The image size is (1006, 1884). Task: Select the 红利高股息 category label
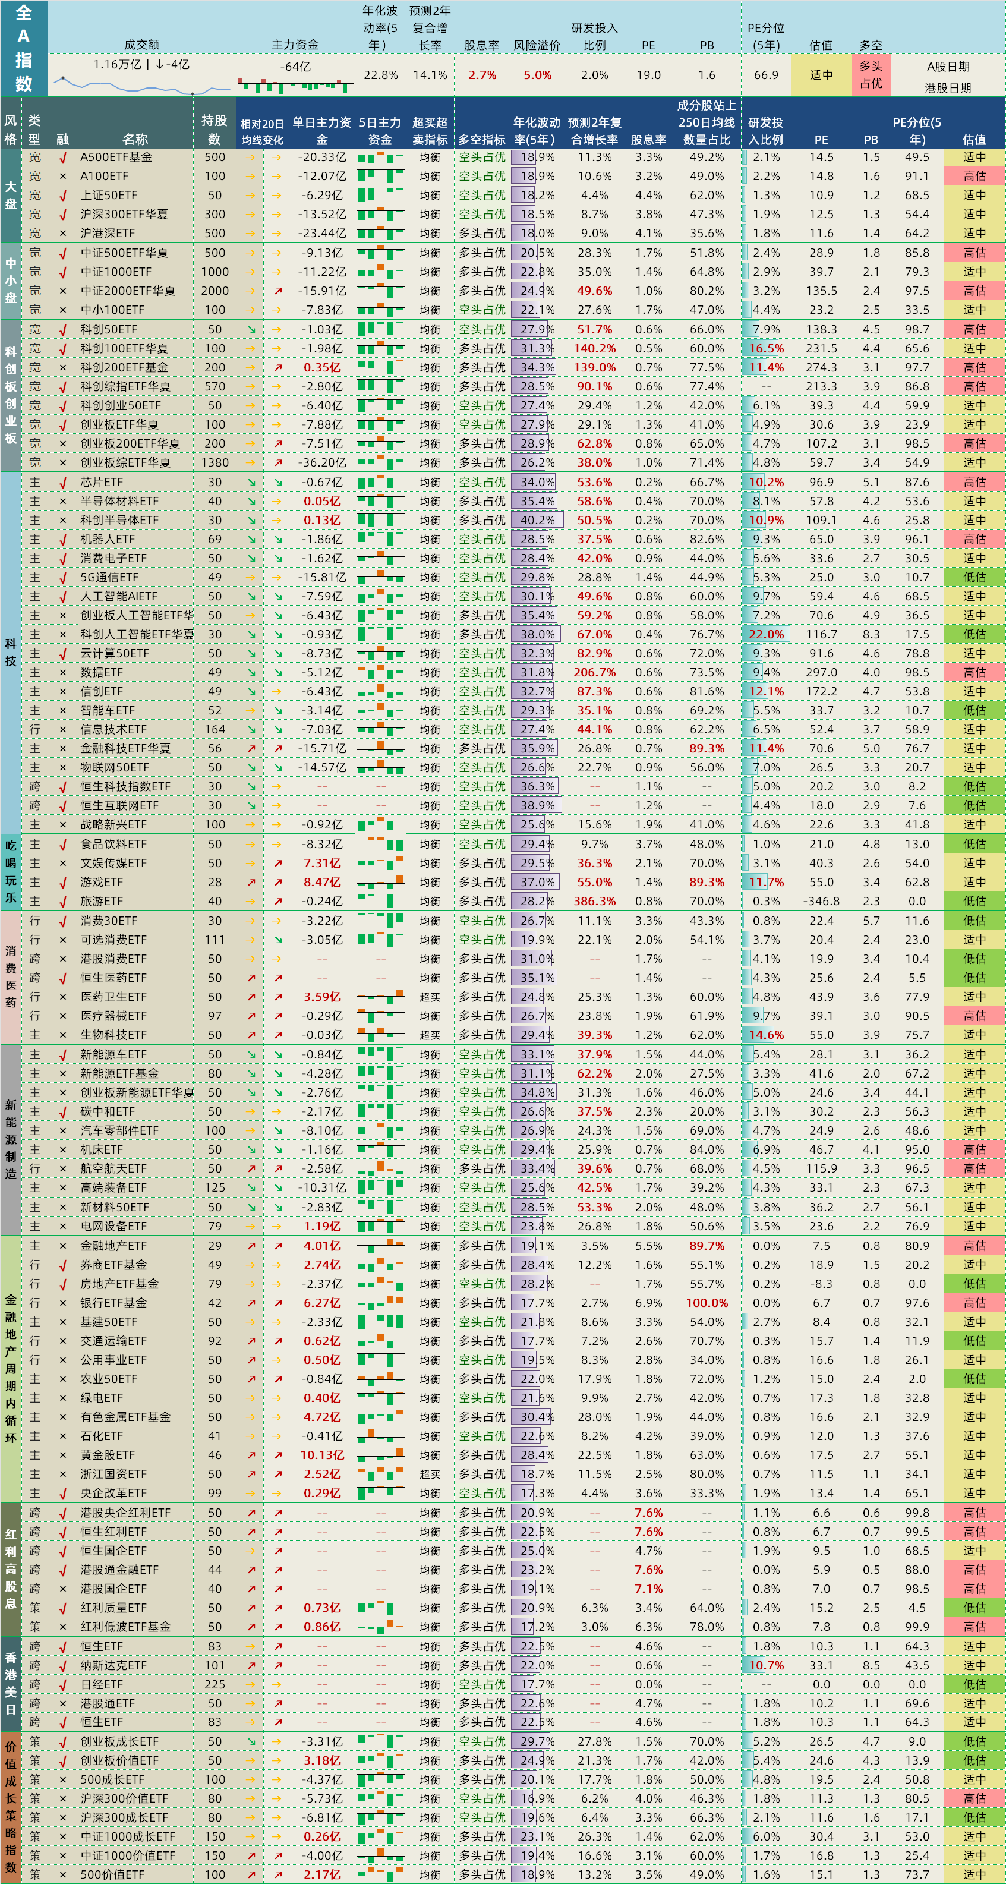pos(10,1570)
